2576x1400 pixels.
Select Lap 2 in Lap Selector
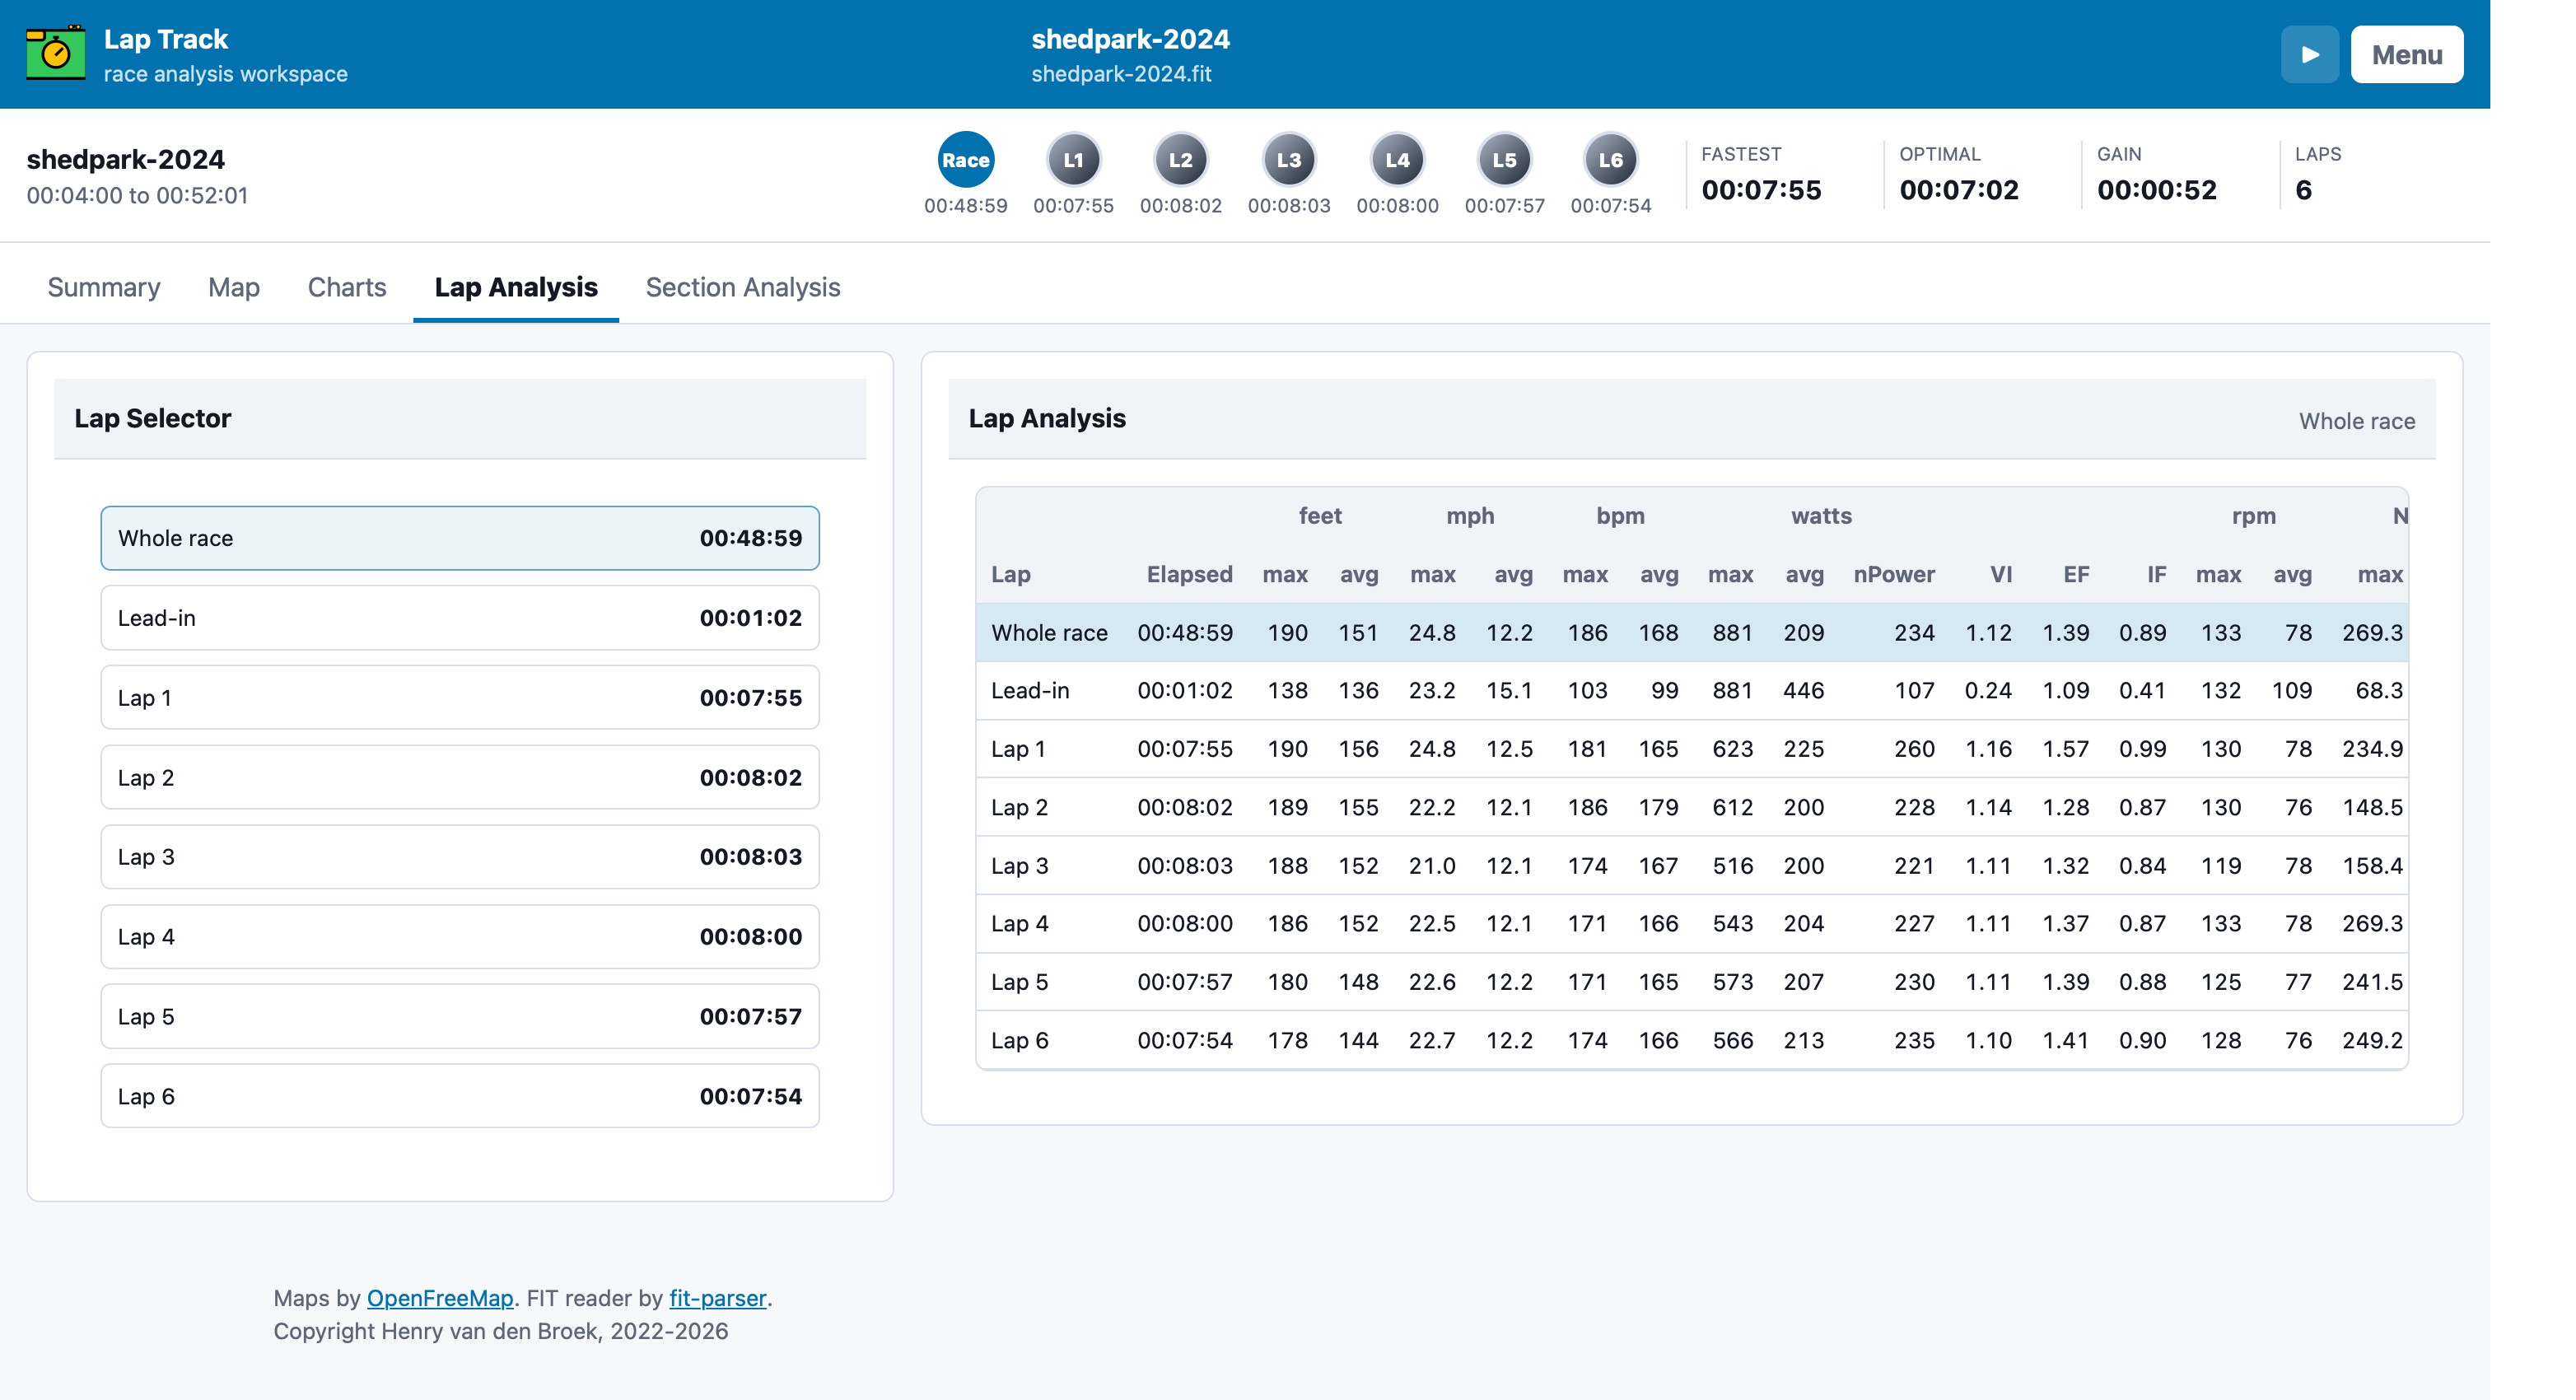[460, 778]
